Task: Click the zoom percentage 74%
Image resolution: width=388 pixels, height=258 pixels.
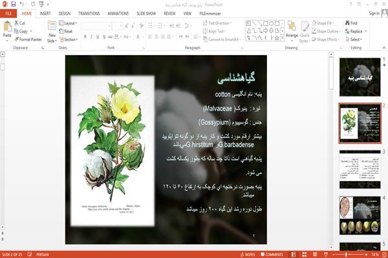Action: (x=374, y=255)
